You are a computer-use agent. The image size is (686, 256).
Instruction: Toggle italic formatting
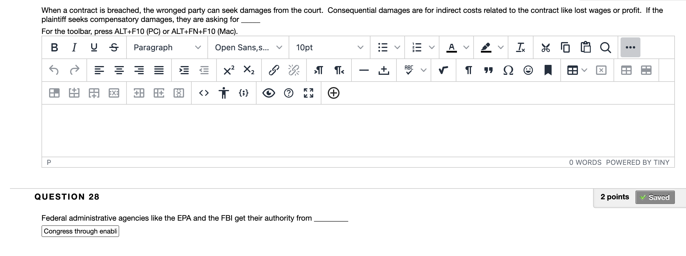pyautogui.click(x=74, y=47)
